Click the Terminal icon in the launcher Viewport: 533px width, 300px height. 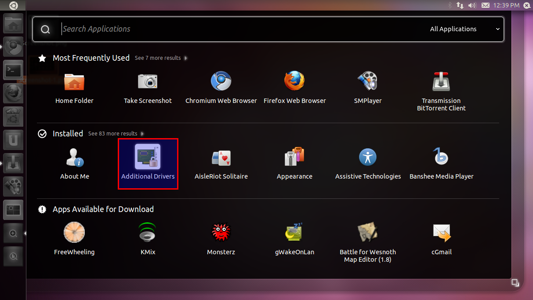13,70
